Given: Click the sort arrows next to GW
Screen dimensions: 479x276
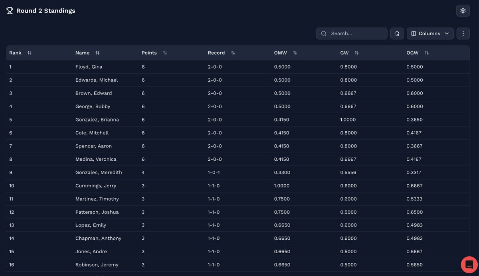Looking at the screenshot, I should 357,53.
